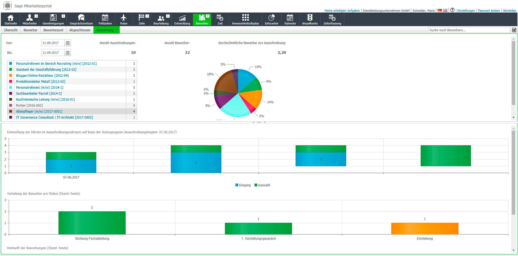Open Meine erledigten Aufgaben link
Screen dimensions: 518x256
pos(342,11)
